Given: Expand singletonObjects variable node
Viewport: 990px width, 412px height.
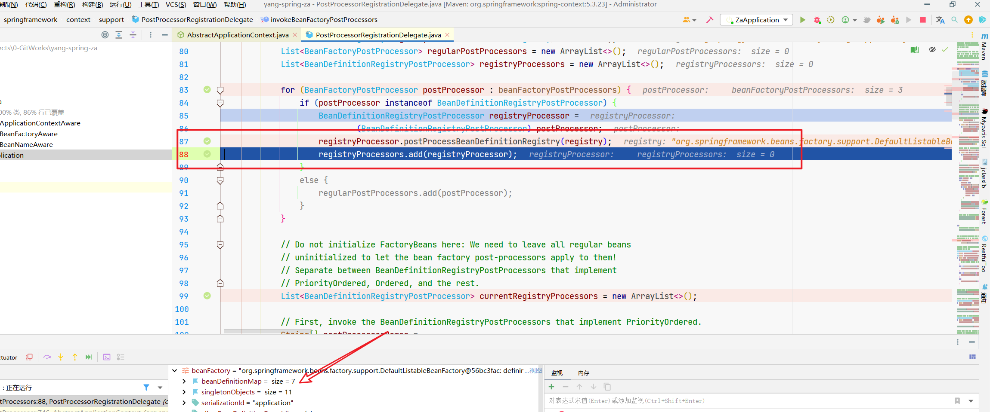Looking at the screenshot, I should pyautogui.click(x=184, y=392).
